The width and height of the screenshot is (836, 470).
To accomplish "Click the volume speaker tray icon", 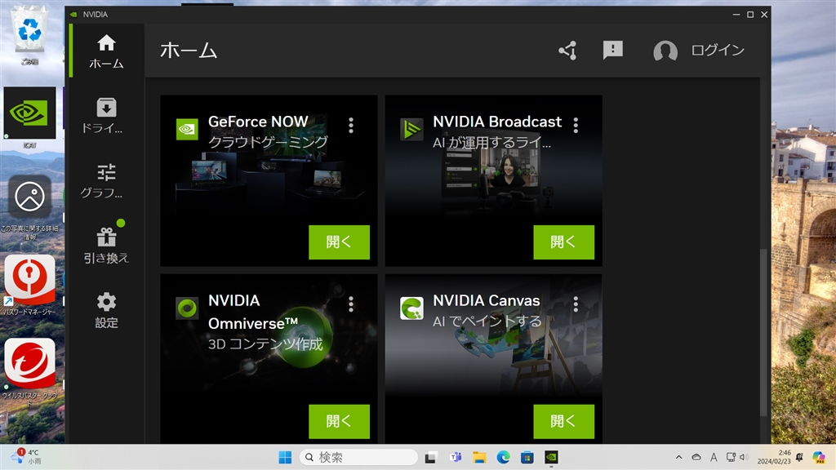I will [744, 457].
